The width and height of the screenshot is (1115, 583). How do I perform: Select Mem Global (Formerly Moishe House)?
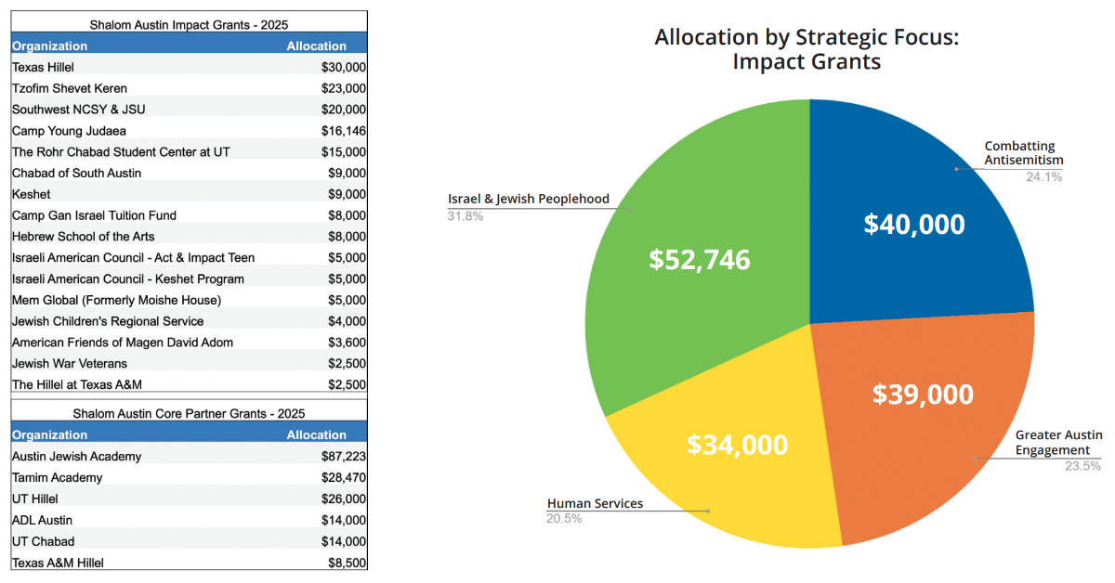[116, 300]
